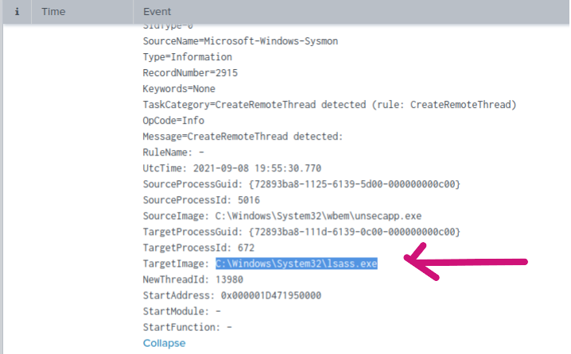Click the highlighted lsass.exe TargetImage path

click(x=296, y=264)
